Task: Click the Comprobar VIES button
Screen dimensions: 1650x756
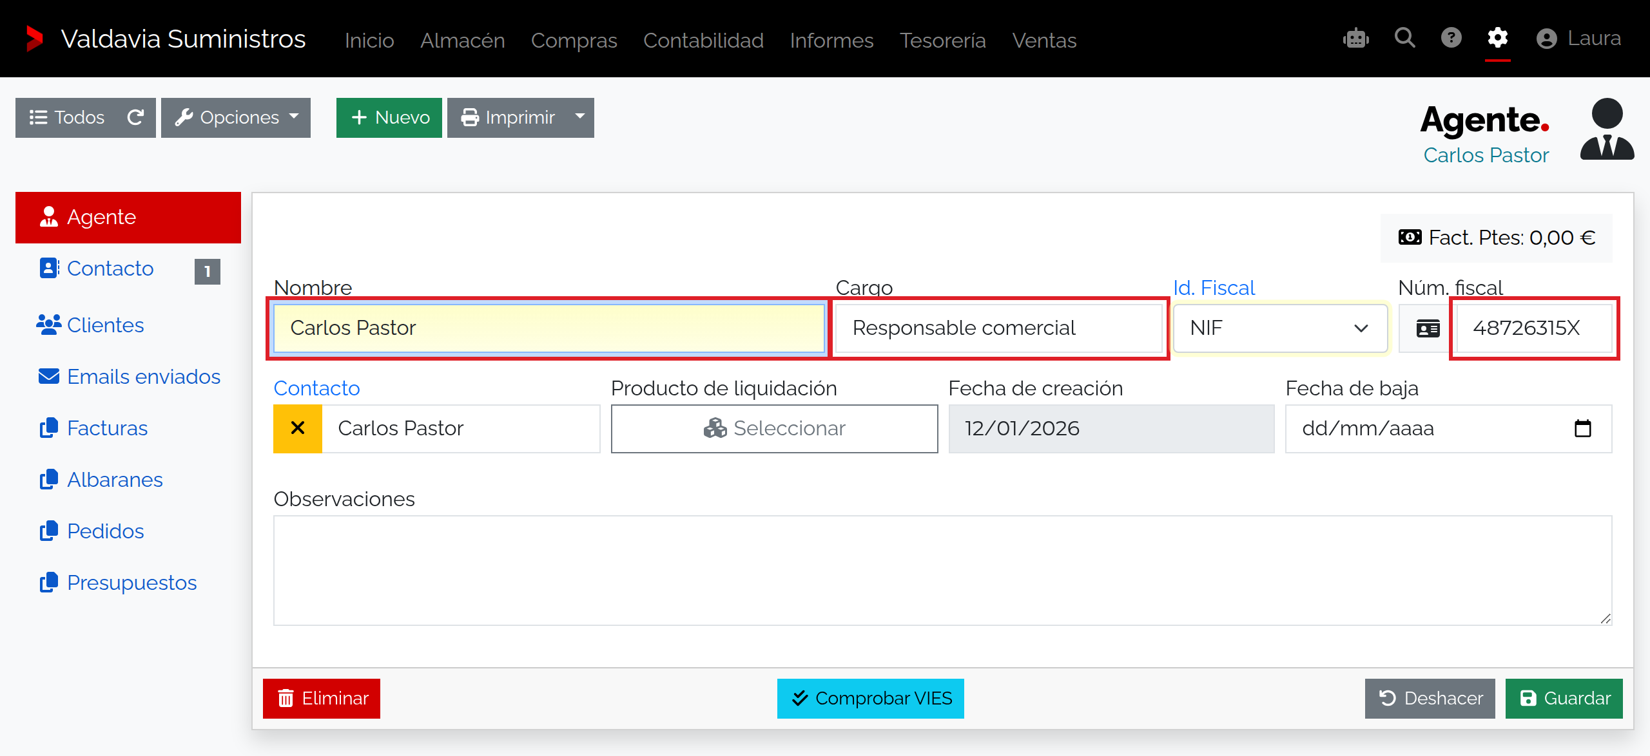Action: click(x=871, y=698)
